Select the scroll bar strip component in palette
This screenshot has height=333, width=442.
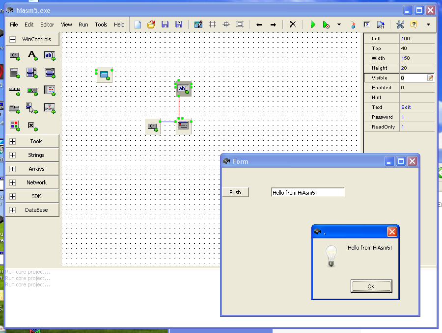pos(15,91)
